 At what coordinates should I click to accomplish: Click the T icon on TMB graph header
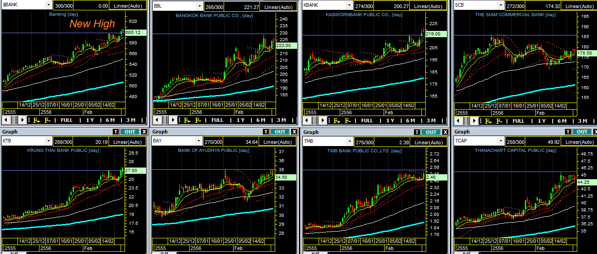417,132
